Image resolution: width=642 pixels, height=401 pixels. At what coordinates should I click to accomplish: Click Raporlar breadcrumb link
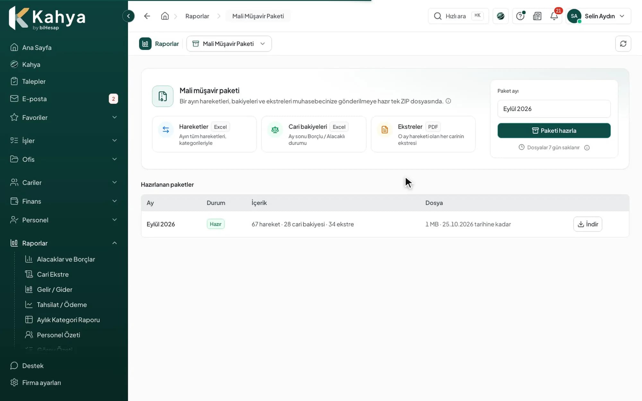pos(197,16)
